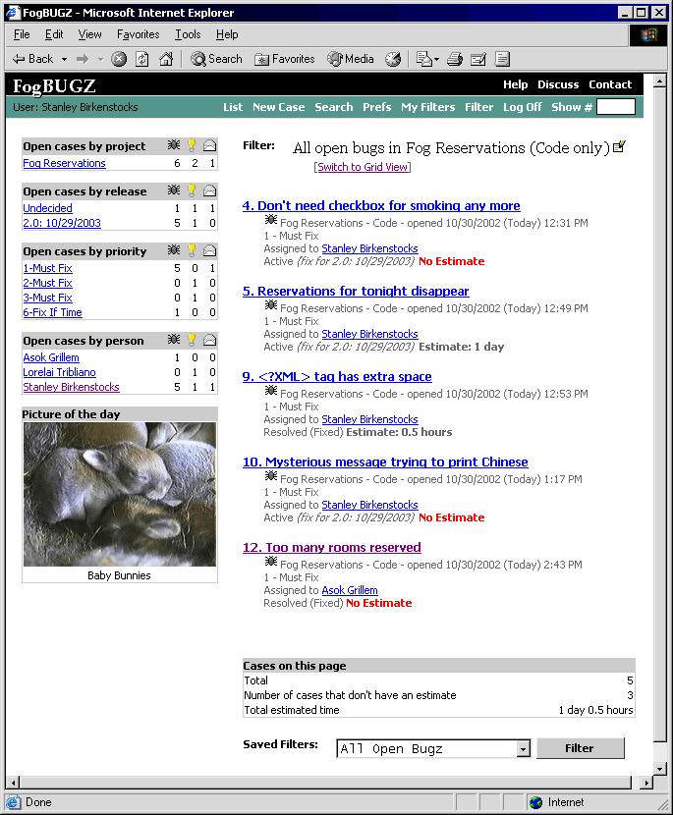Open the File menu
The height and width of the screenshot is (815, 673).
point(22,34)
